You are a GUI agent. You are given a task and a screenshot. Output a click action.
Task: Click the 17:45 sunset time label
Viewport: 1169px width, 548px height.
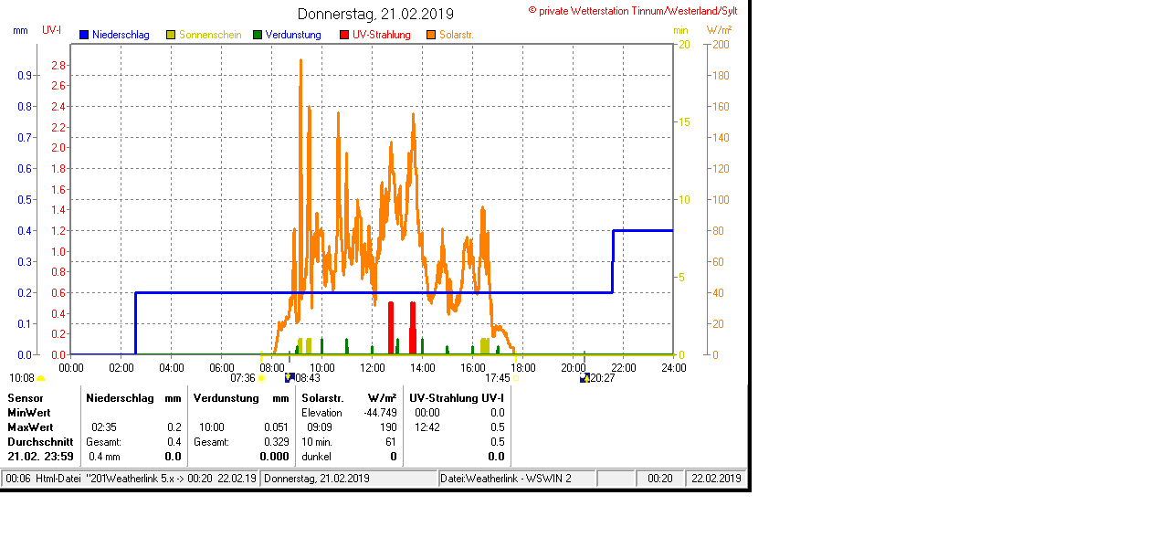497,377
